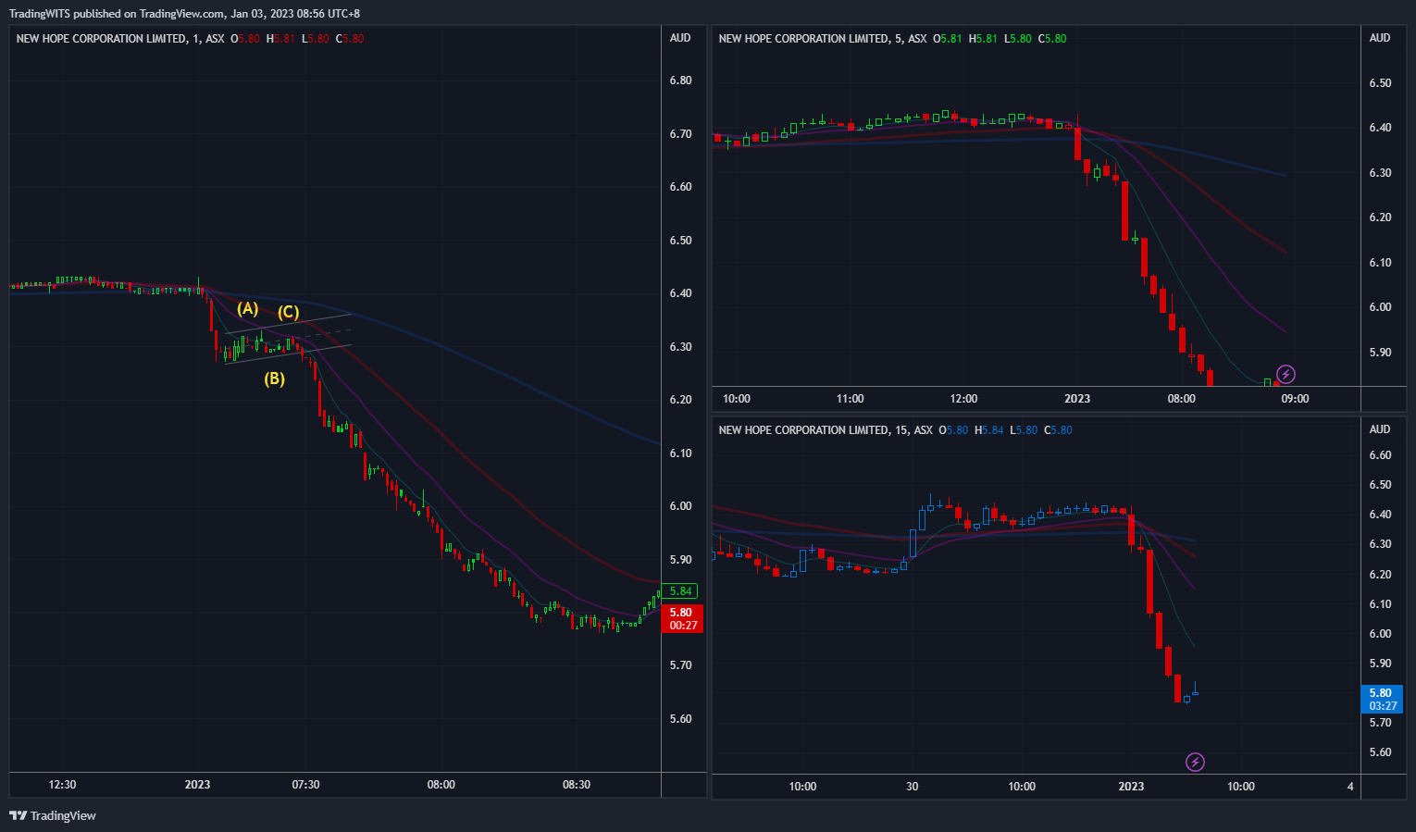Viewport: 1416px width, 832px height.
Task: Click the AUD currency label on the 5-minute chart
Action: 1380,38
